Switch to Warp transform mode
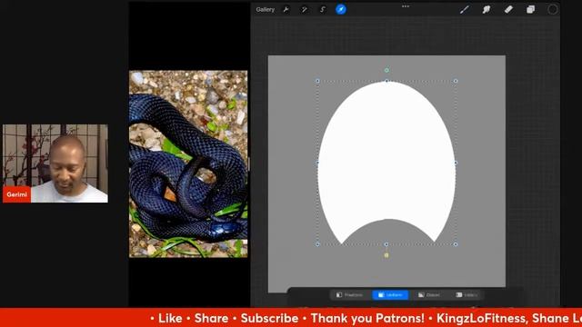The height and width of the screenshot is (327, 582). (467, 295)
